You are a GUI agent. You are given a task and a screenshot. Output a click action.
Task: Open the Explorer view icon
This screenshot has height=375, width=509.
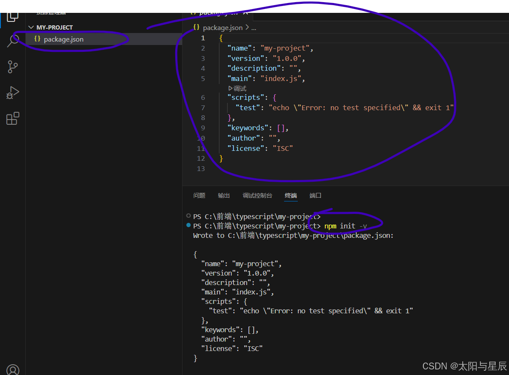click(x=12, y=17)
